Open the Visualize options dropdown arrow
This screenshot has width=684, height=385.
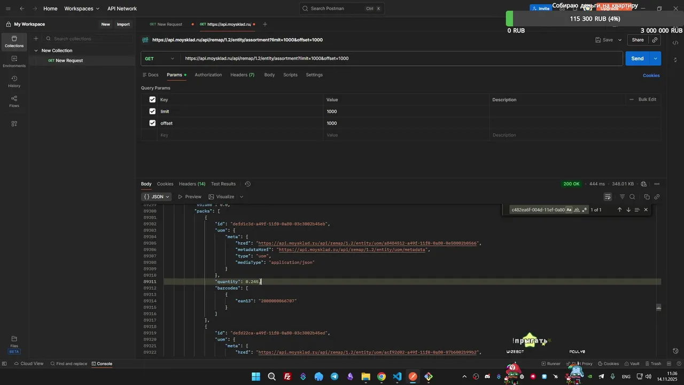(x=241, y=197)
